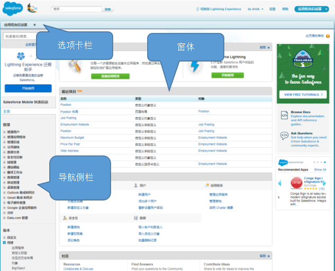335x271 pixels.
Task: Switch to Lightning Experience link
Action: pyautogui.click(x=221, y=9)
